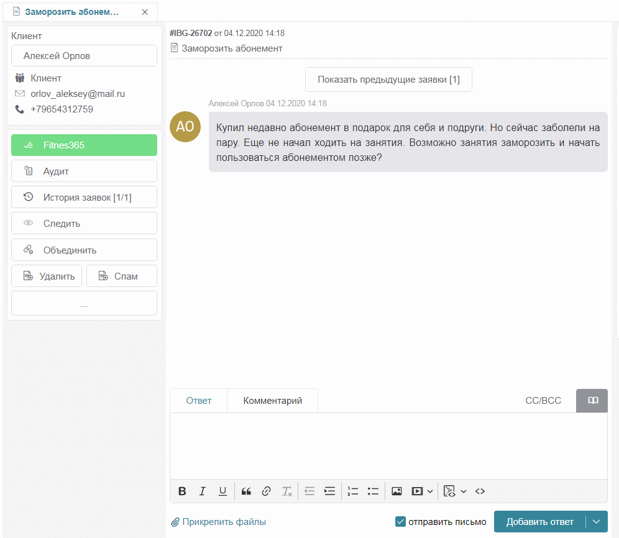
Task: Switch to the Комментарий tab
Action: tap(272, 401)
